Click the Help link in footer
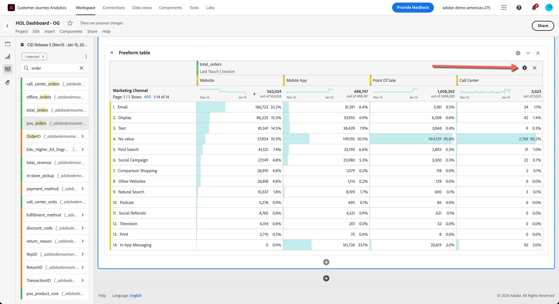Viewport: 559px width, 304px height. [102, 296]
